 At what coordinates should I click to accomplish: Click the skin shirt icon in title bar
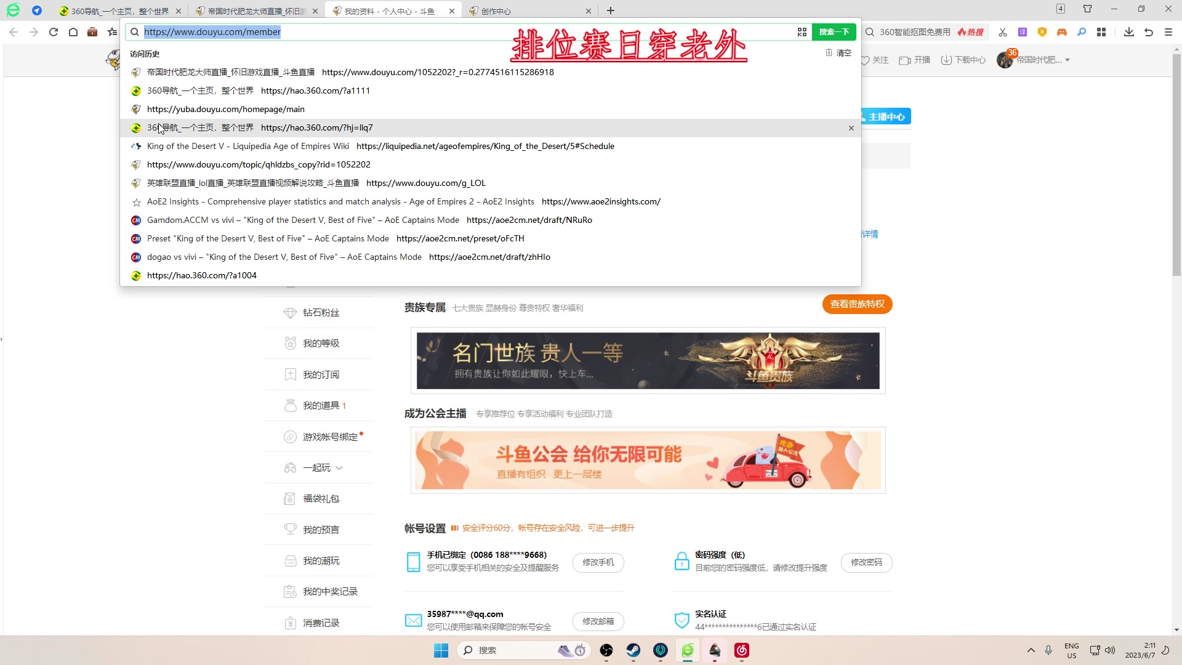tap(1088, 9)
